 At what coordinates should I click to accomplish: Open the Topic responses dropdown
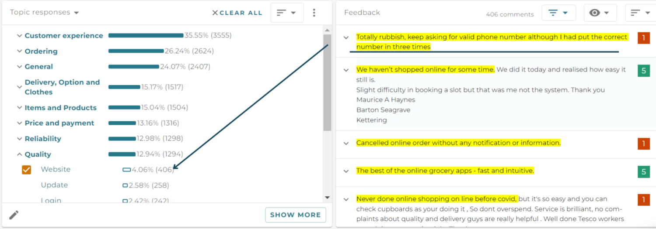point(44,13)
